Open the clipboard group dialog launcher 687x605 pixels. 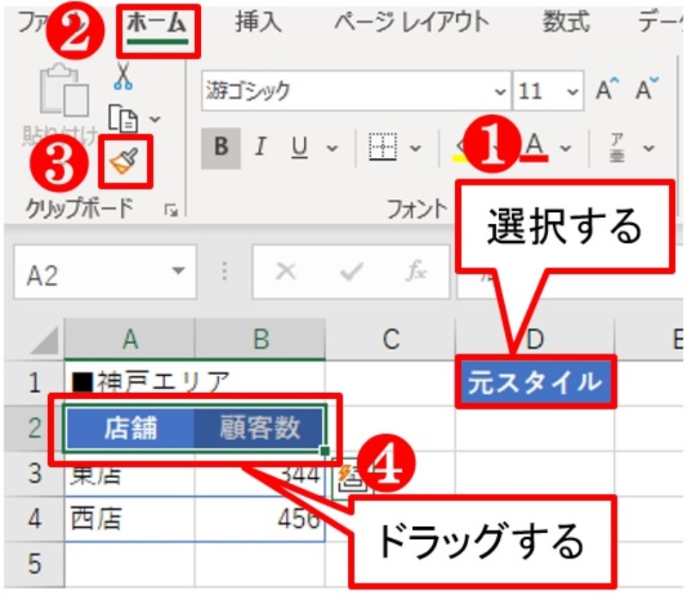[x=171, y=209]
